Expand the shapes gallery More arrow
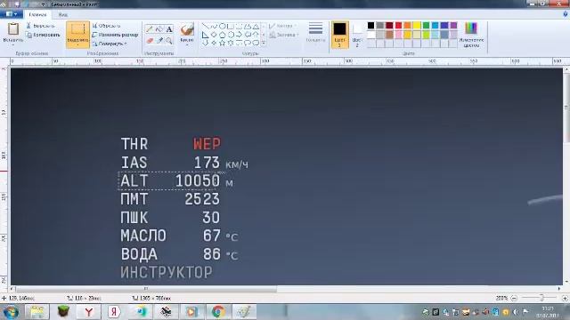The height and width of the screenshot is (320, 570). click(x=264, y=44)
